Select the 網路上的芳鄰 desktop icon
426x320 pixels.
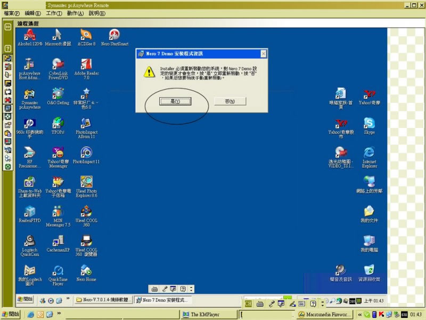coord(369,185)
